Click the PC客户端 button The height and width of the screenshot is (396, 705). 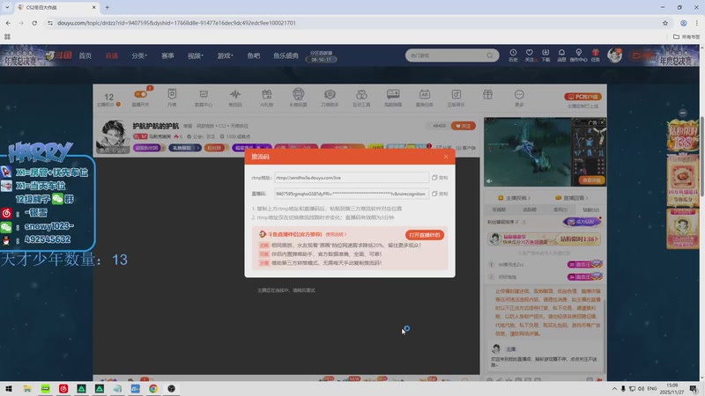pos(583,97)
